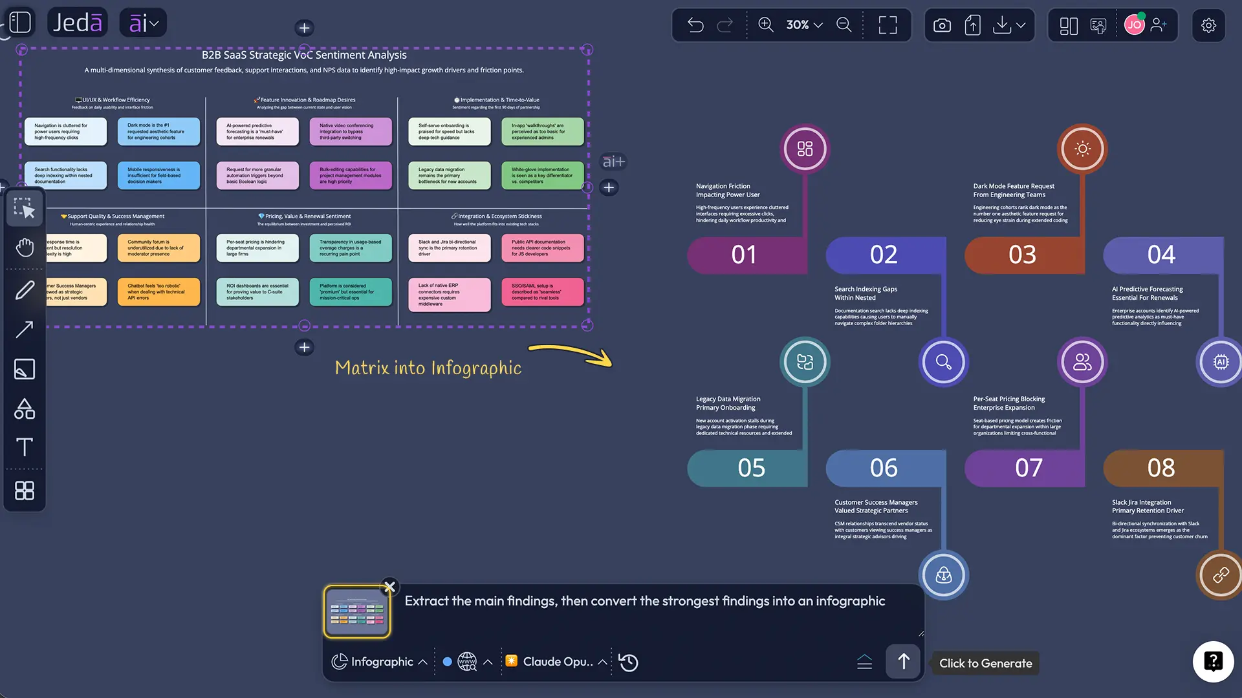Open the Infographic output type dropdown
The height and width of the screenshot is (698, 1242).
click(379, 662)
